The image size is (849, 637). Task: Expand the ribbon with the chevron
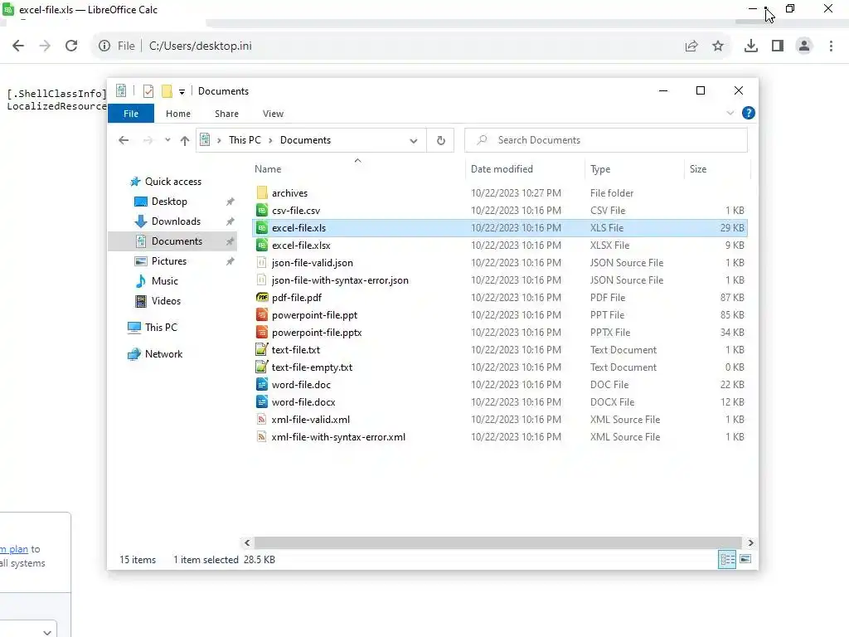(x=730, y=113)
